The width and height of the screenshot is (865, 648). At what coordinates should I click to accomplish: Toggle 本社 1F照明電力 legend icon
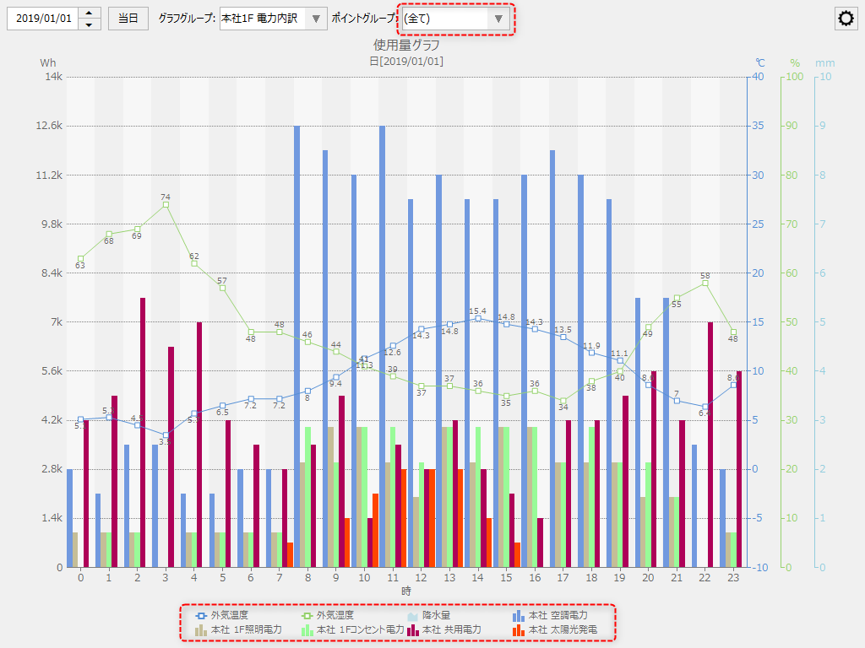[x=202, y=629]
